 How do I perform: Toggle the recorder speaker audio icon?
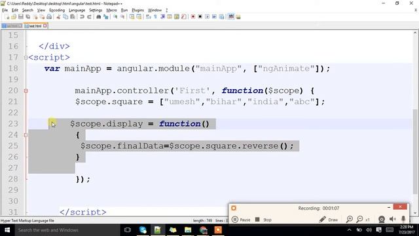[393, 219]
